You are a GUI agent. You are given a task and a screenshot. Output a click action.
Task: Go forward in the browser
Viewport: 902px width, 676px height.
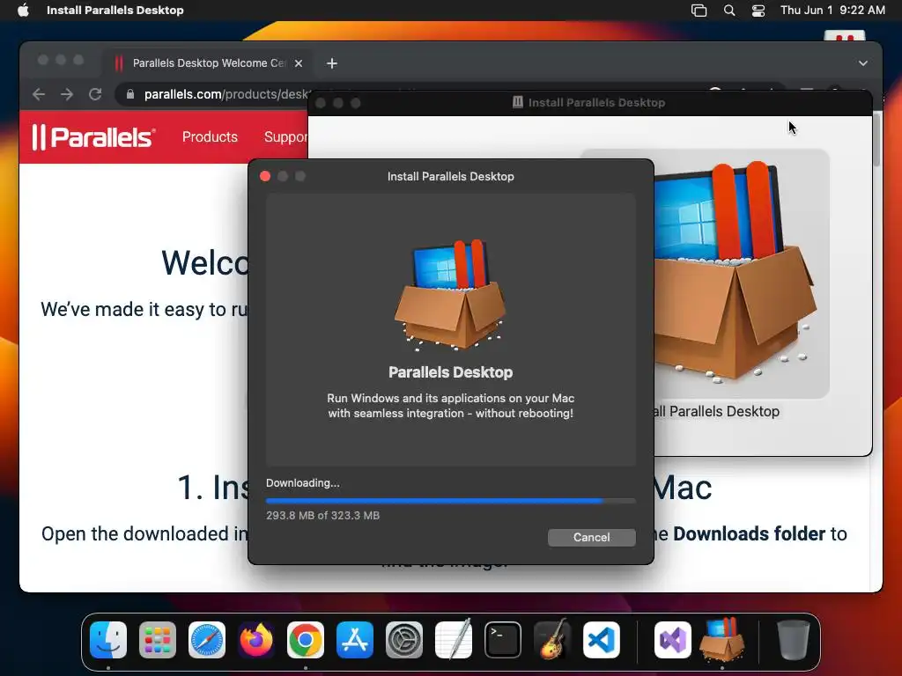pos(67,94)
